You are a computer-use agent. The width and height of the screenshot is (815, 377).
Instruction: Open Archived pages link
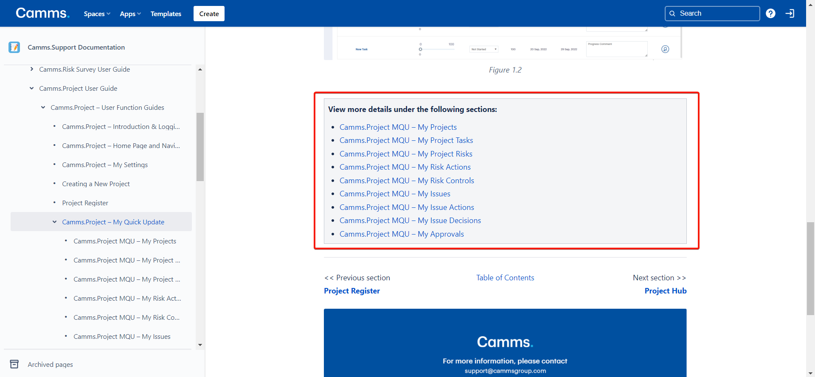[x=50, y=364]
